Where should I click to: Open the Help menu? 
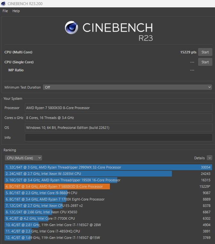(x=16, y=11)
